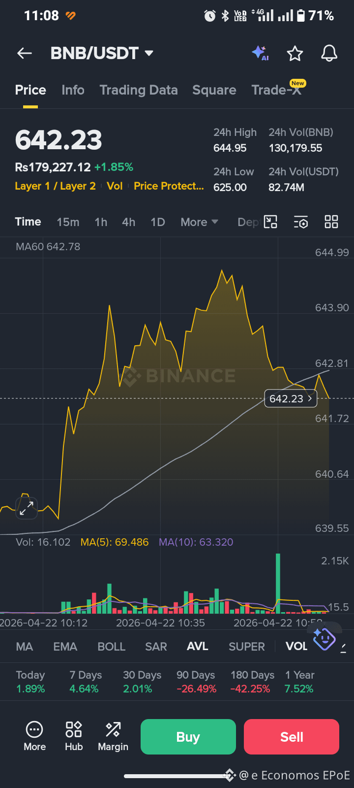Toggle the AVL indicator

tap(198, 647)
